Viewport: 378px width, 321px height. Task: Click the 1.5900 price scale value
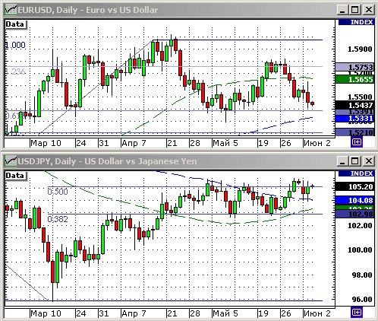pos(360,49)
